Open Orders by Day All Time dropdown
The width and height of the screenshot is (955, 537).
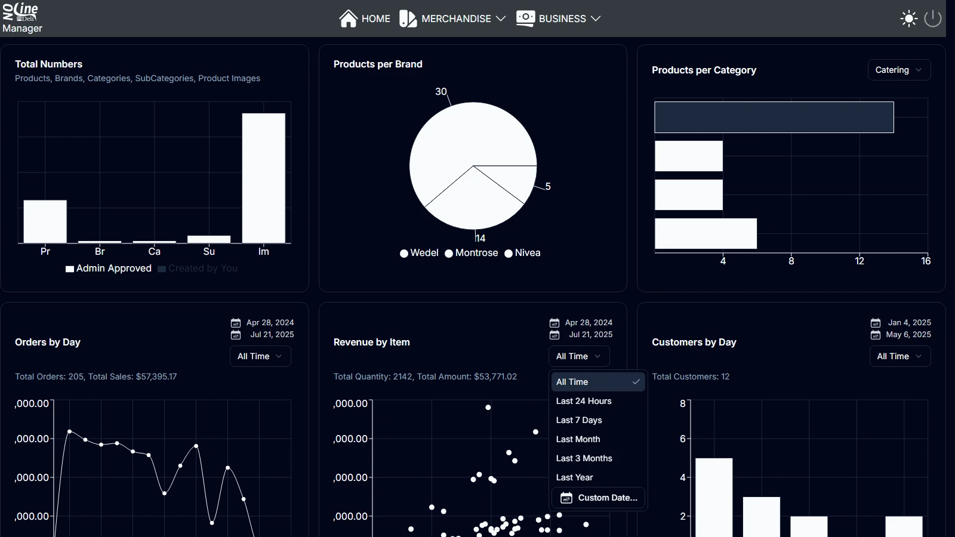(260, 356)
